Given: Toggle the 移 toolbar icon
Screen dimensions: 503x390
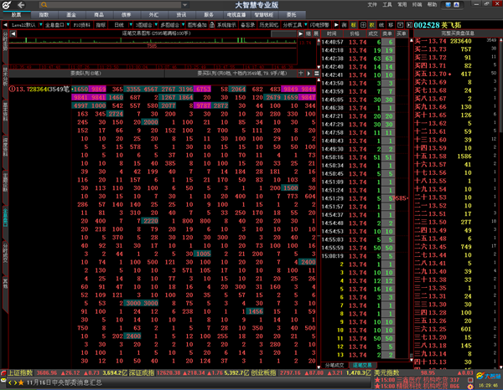Looking at the screenshot, I should (391, 24).
